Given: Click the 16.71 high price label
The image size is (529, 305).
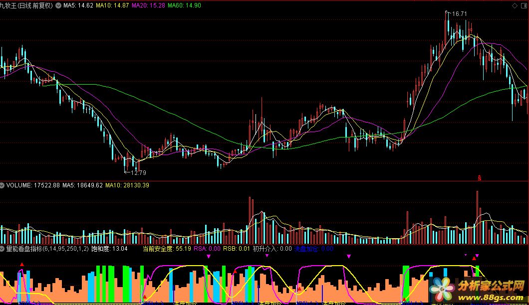Looking at the screenshot, I should 460,14.
